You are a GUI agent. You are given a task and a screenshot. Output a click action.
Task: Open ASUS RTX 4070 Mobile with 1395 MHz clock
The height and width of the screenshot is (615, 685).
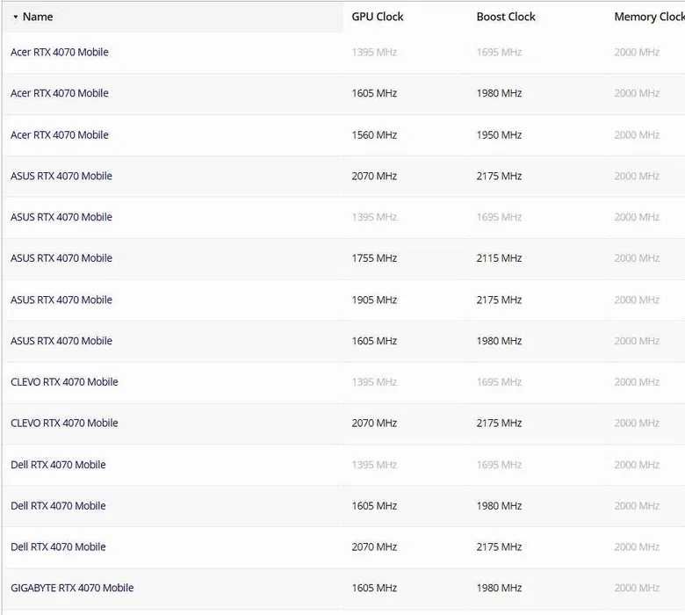click(61, 217)
